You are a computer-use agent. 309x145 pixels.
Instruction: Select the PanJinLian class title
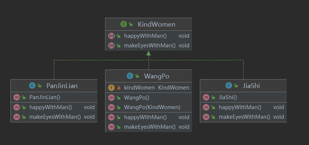(x=62, y=86)
